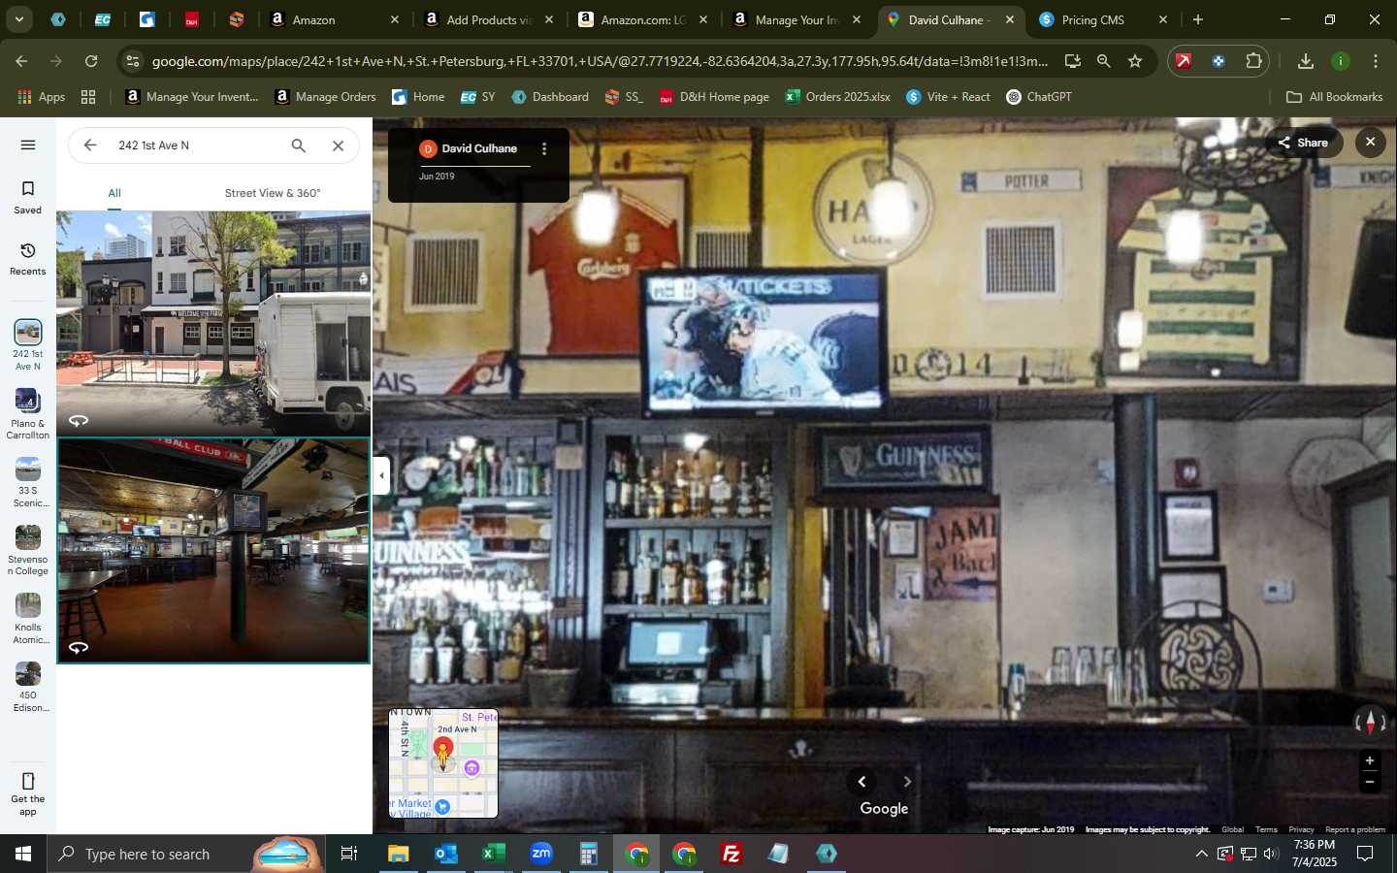
Task: Open the Apps bookmarks shortcut
Action: [41, 97]
